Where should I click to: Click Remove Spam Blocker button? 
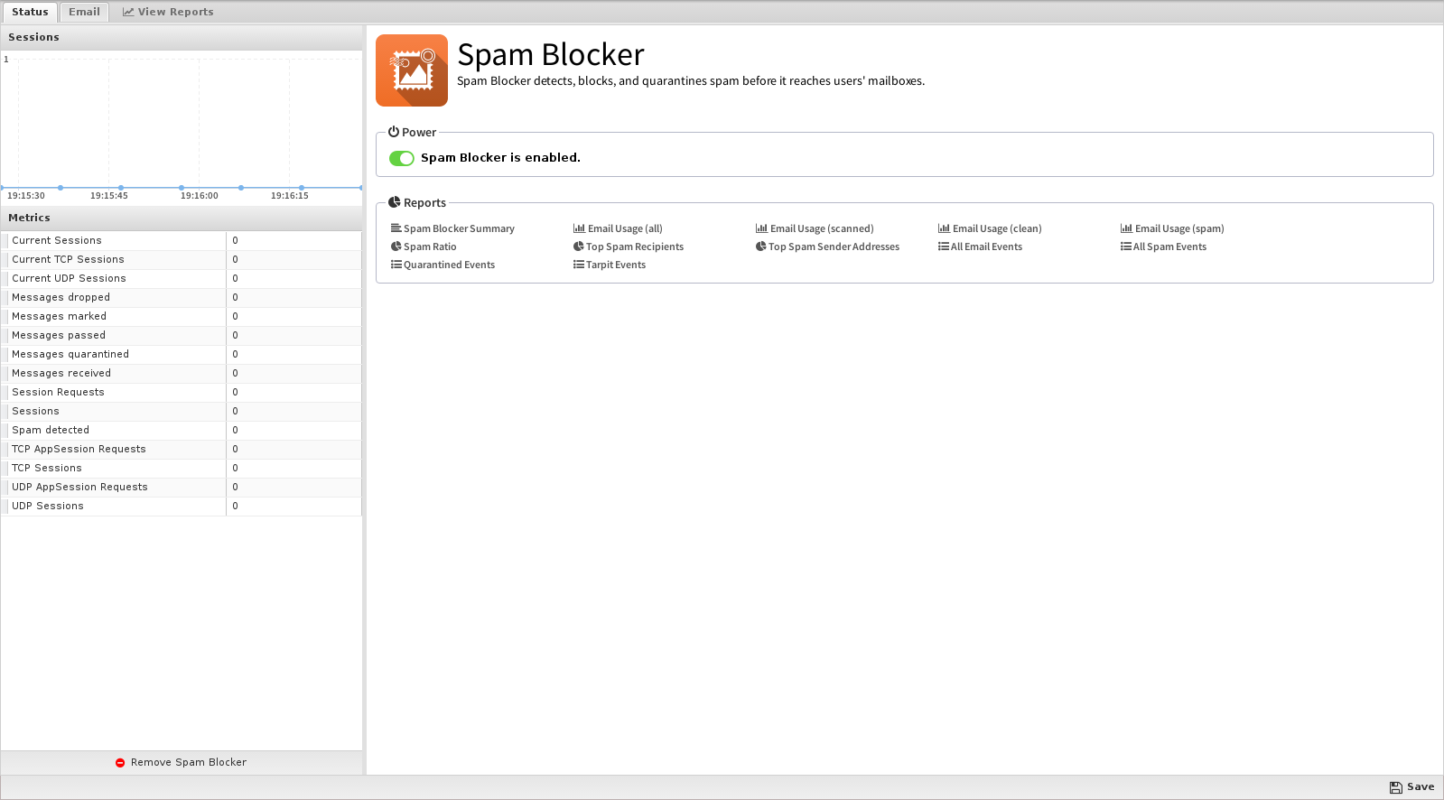click(x=181, y=762)
